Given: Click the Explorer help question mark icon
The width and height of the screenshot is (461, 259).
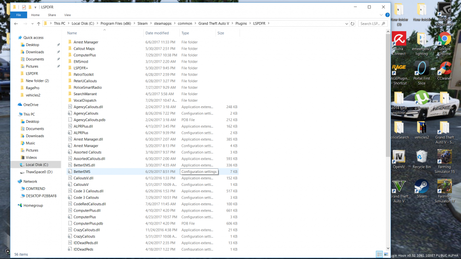Looking at the screenshot, I should [x=387, y=15].
